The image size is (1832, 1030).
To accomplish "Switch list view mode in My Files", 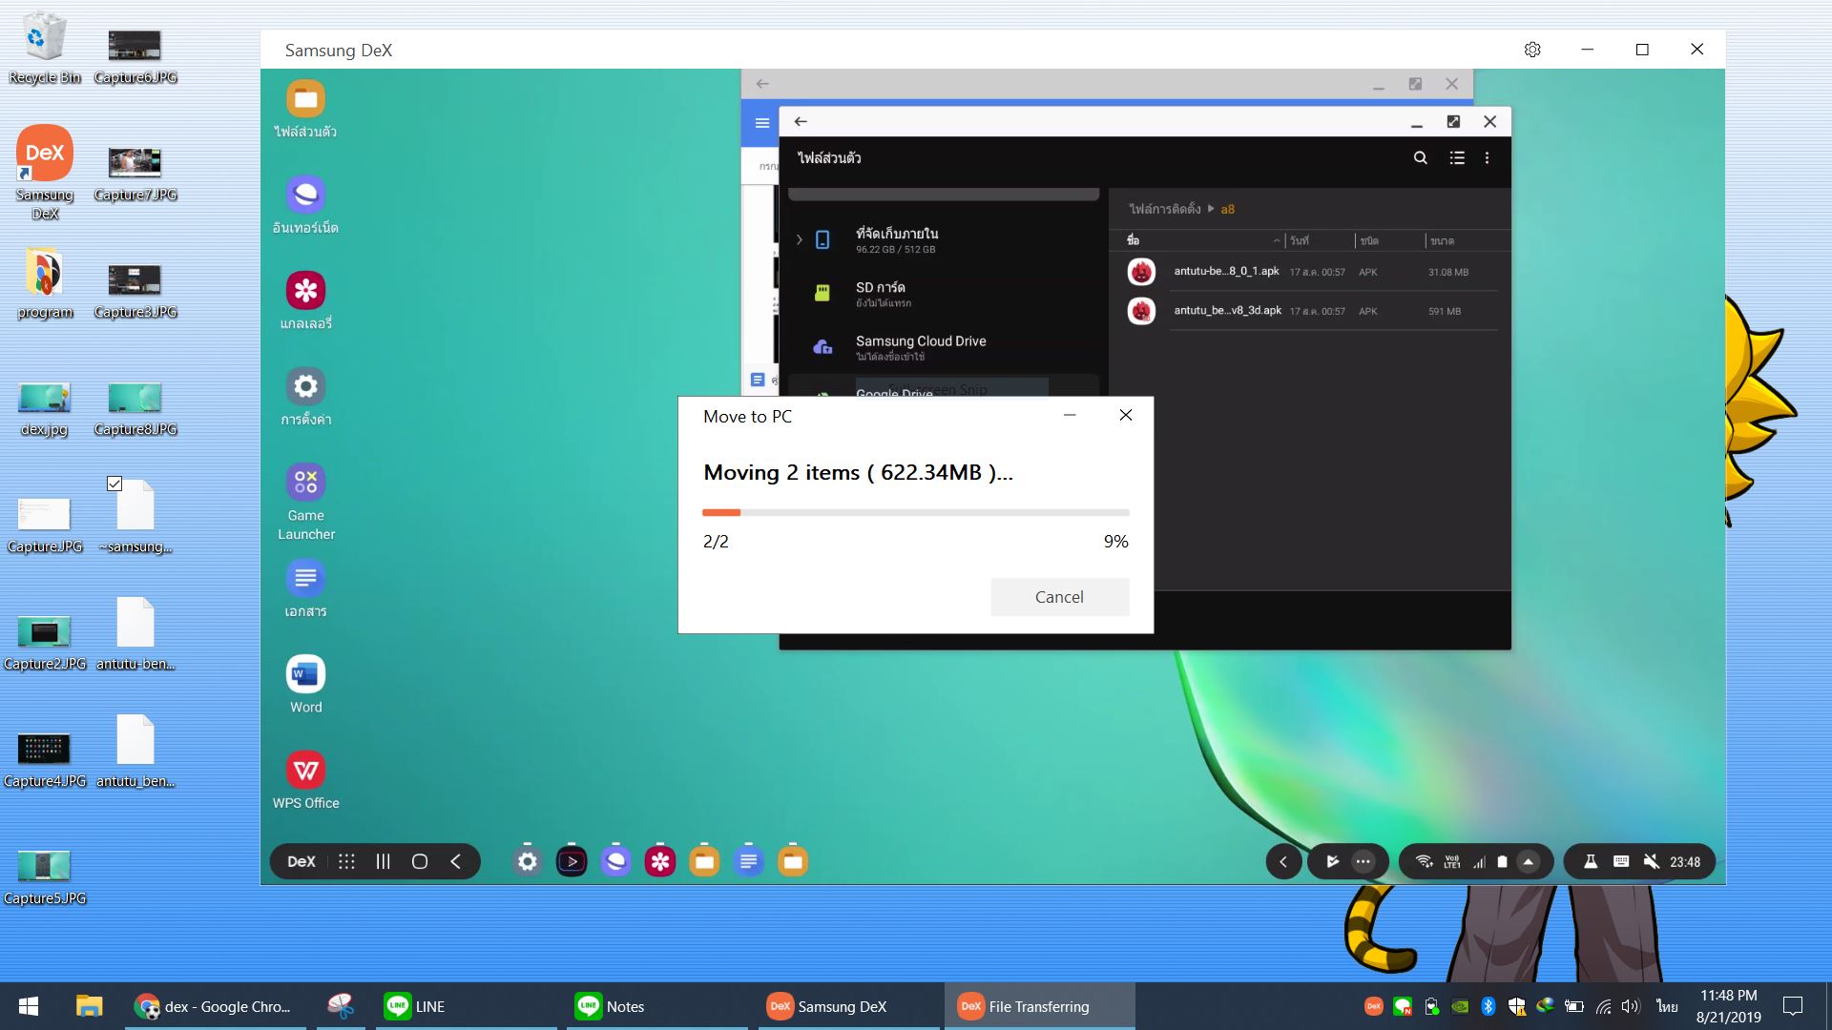I will 1457,158.
